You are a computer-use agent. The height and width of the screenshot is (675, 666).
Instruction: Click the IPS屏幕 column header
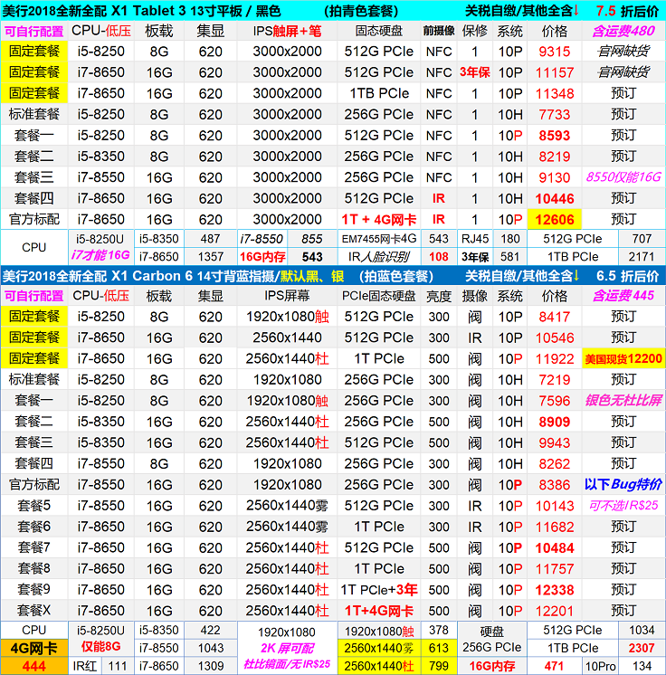[x=287, y=296]
